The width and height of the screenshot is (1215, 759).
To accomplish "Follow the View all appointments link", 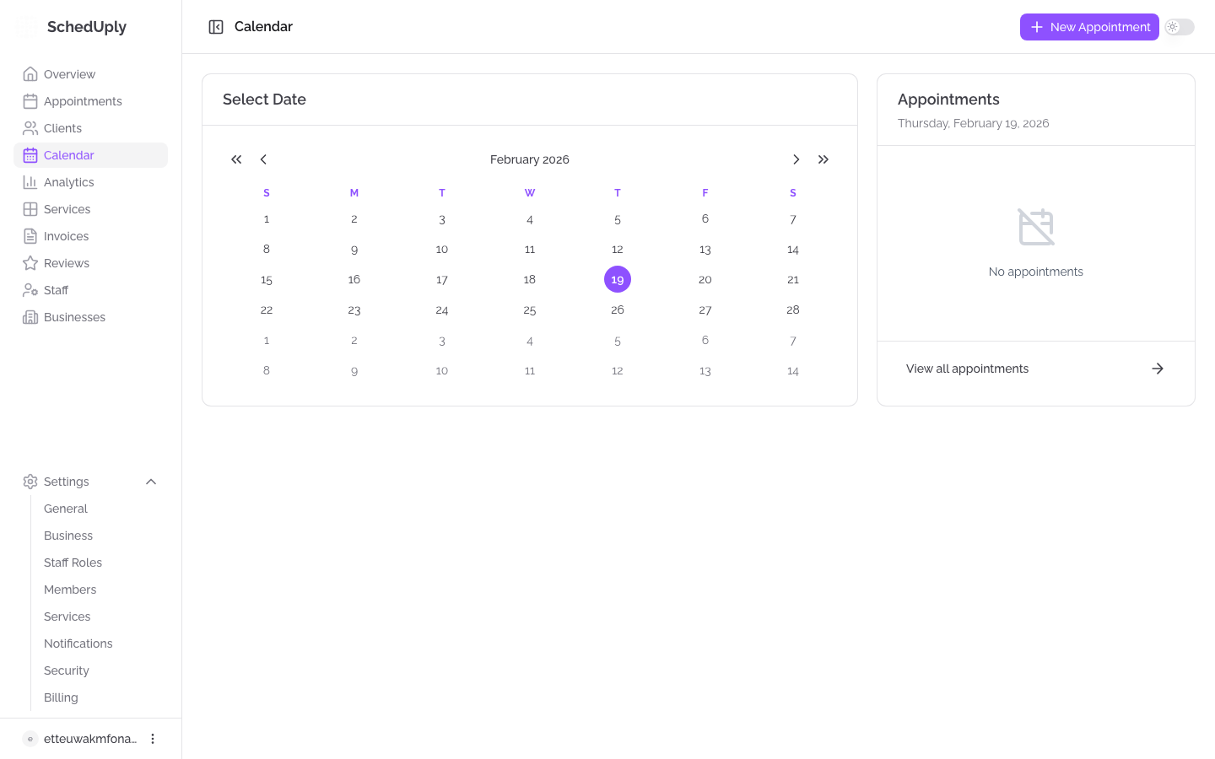I will coord(967,369).
